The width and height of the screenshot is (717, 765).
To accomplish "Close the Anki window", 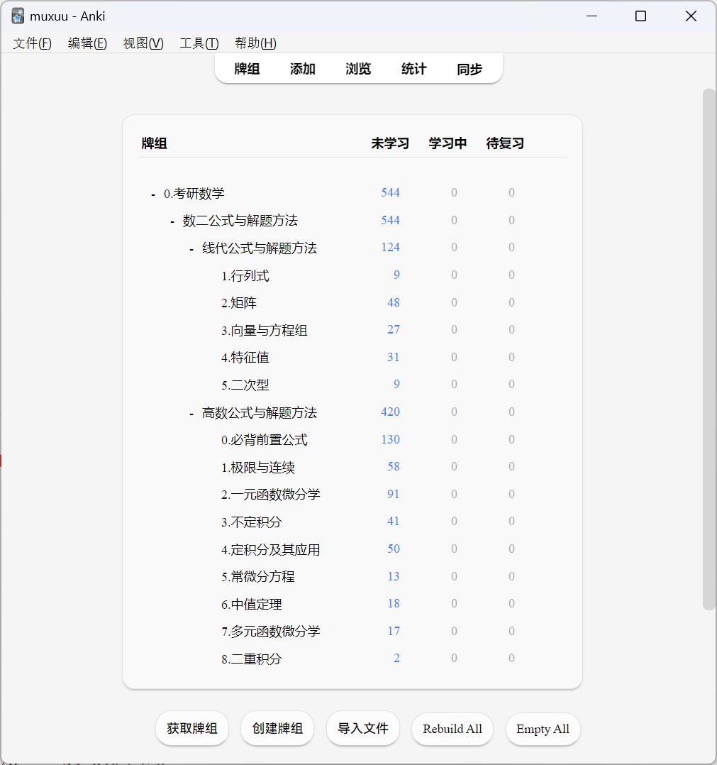I will [691, 16].
